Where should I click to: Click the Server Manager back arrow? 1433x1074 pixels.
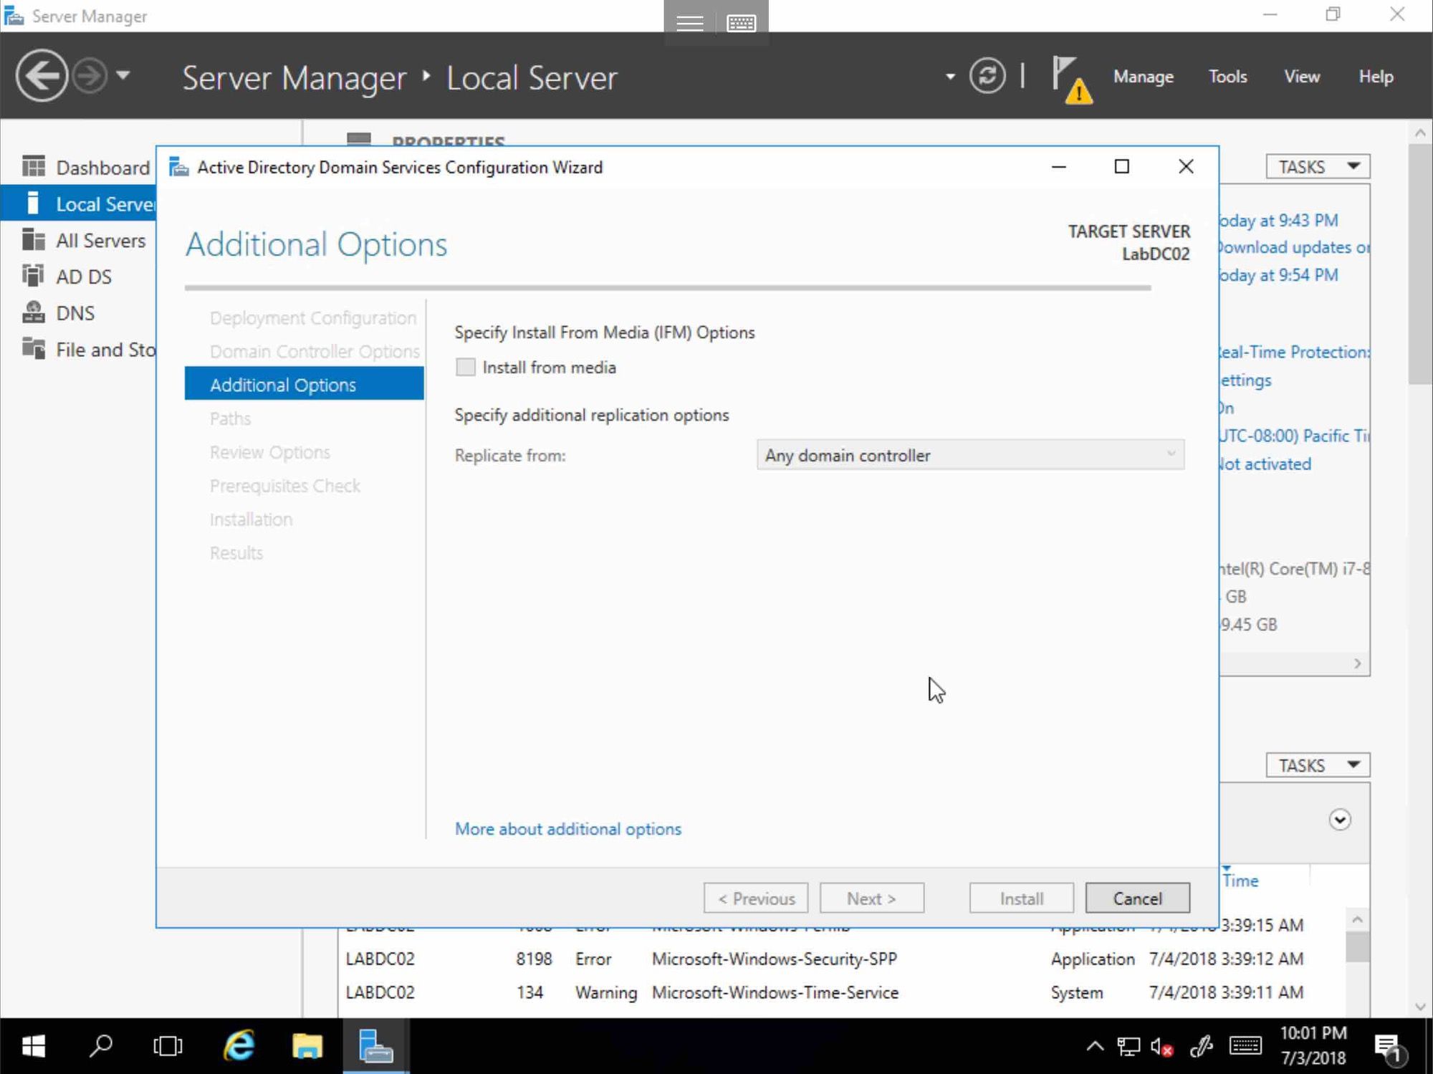42,75
